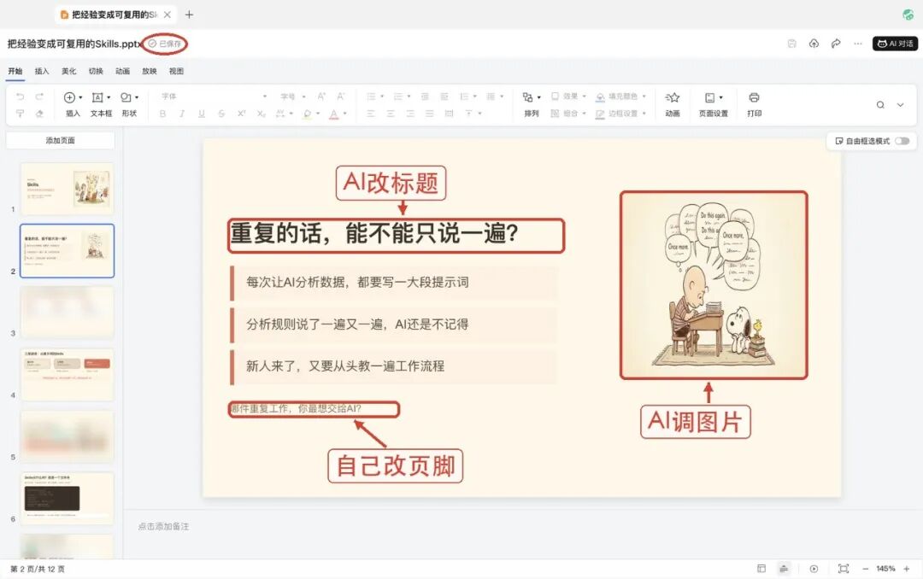Toggle italic formatting (I)
The height and width of the screenshot is (579, 923).
tap(182, 114)
